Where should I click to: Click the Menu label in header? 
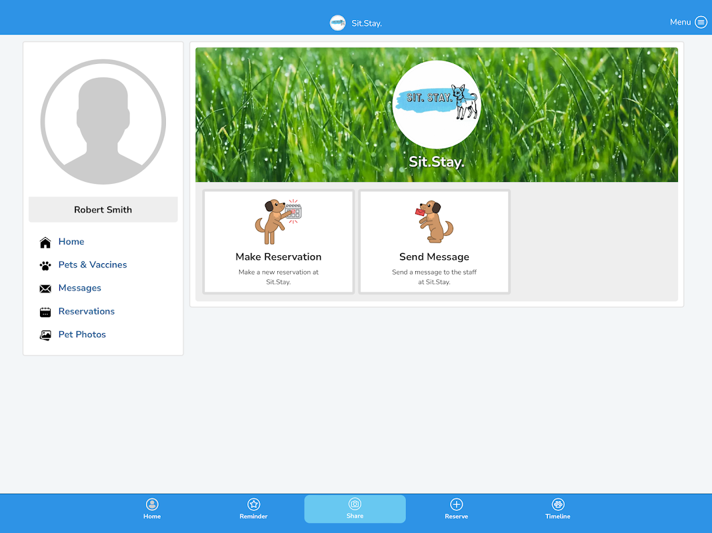(680, 22)
